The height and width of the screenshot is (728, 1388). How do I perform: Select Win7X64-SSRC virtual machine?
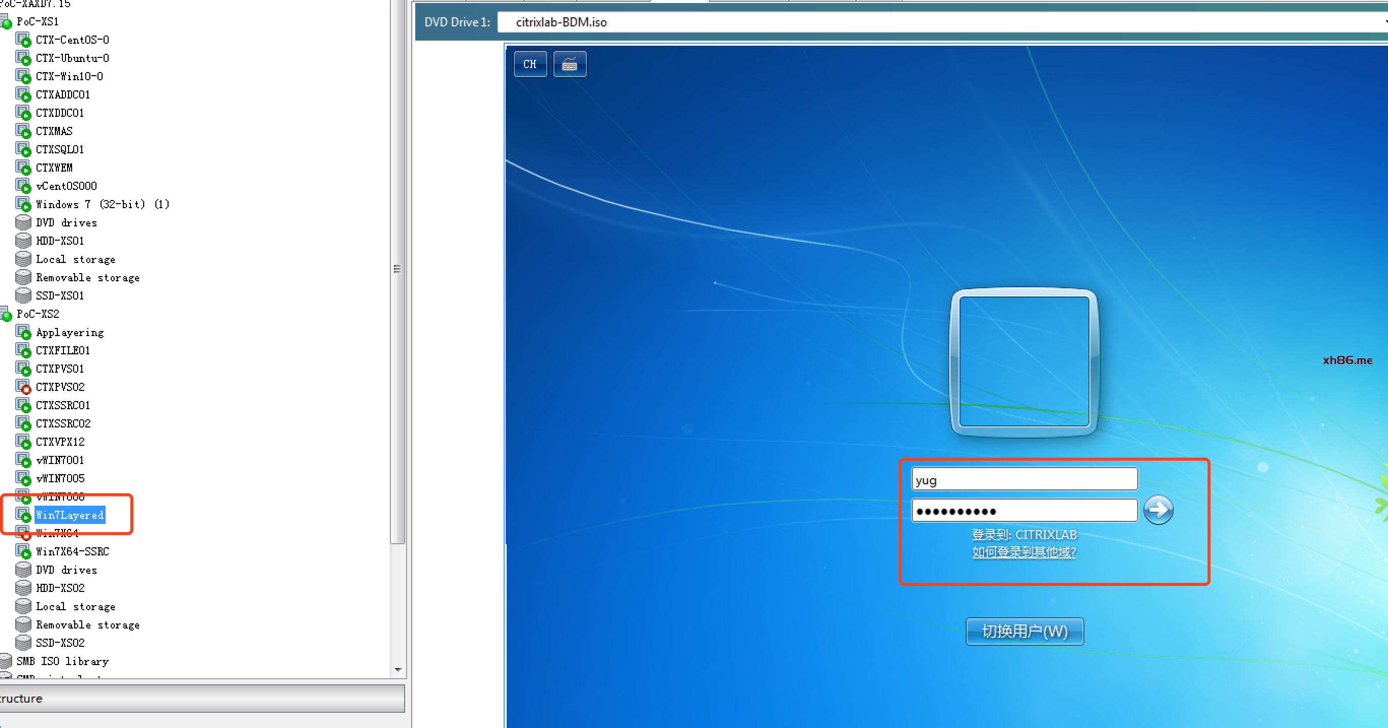coord(72,551)
